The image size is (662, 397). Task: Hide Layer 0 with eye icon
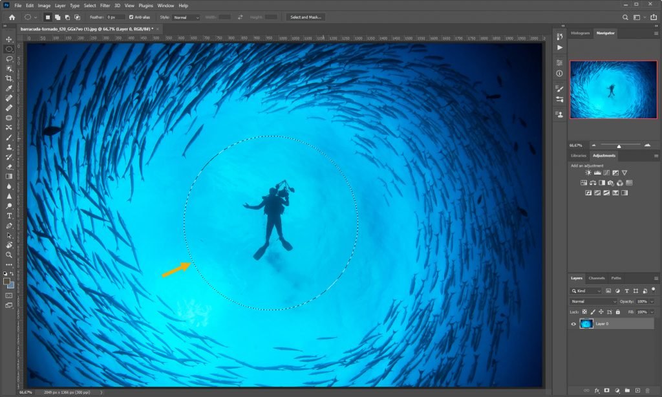[573, 324]
